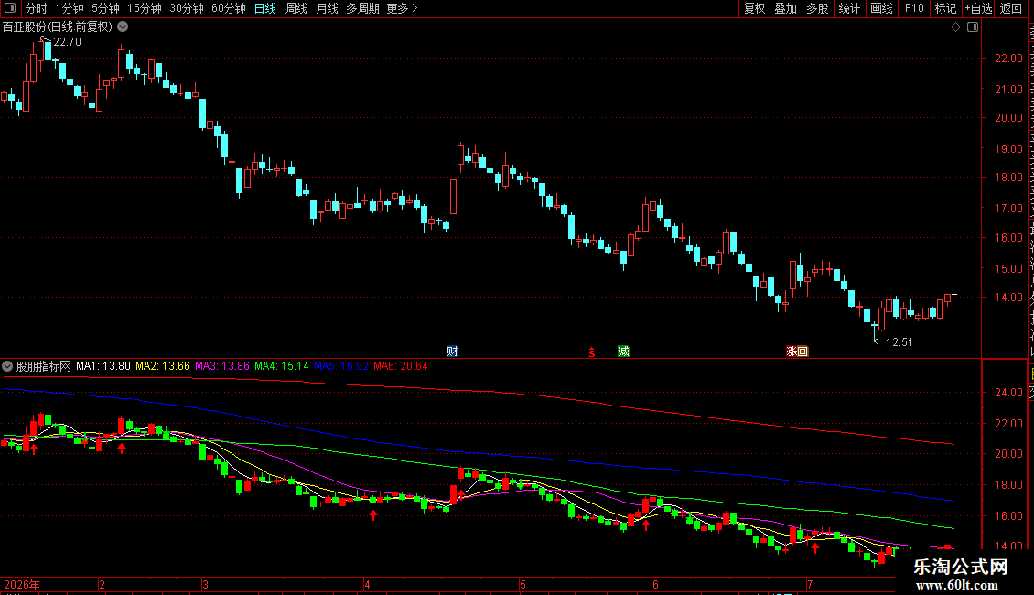Click the 返回 back button

[x=1011, y=8]
